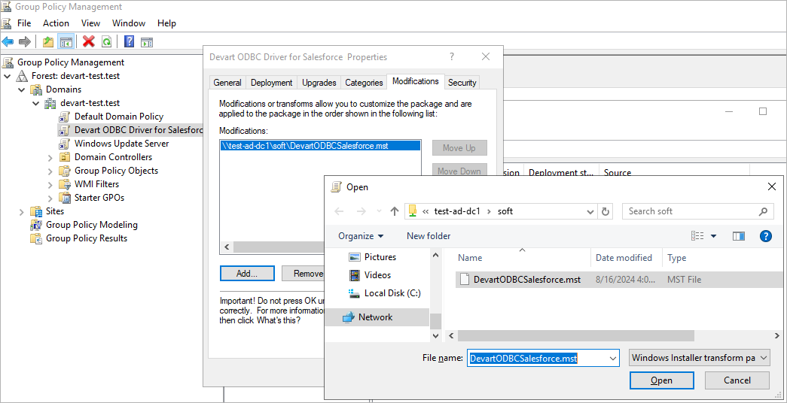787x403 pixels.
Task: Expand the WMI Filters node
Action: (x=50, y=184)
